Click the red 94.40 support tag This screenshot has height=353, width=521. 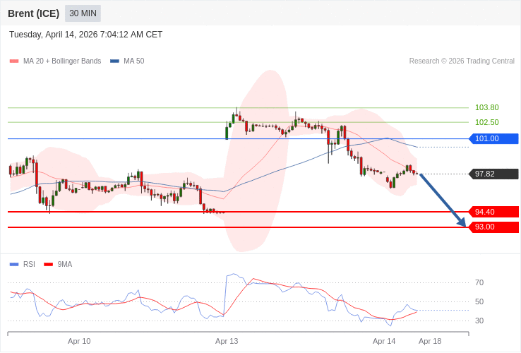[493, 212]
